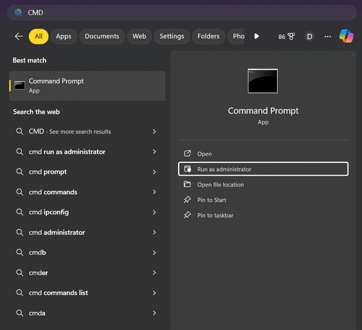This screenshot has width=362, height=330.
Task: Select 'cmd run as administrator' web suggestion
Action: (67, 151)
